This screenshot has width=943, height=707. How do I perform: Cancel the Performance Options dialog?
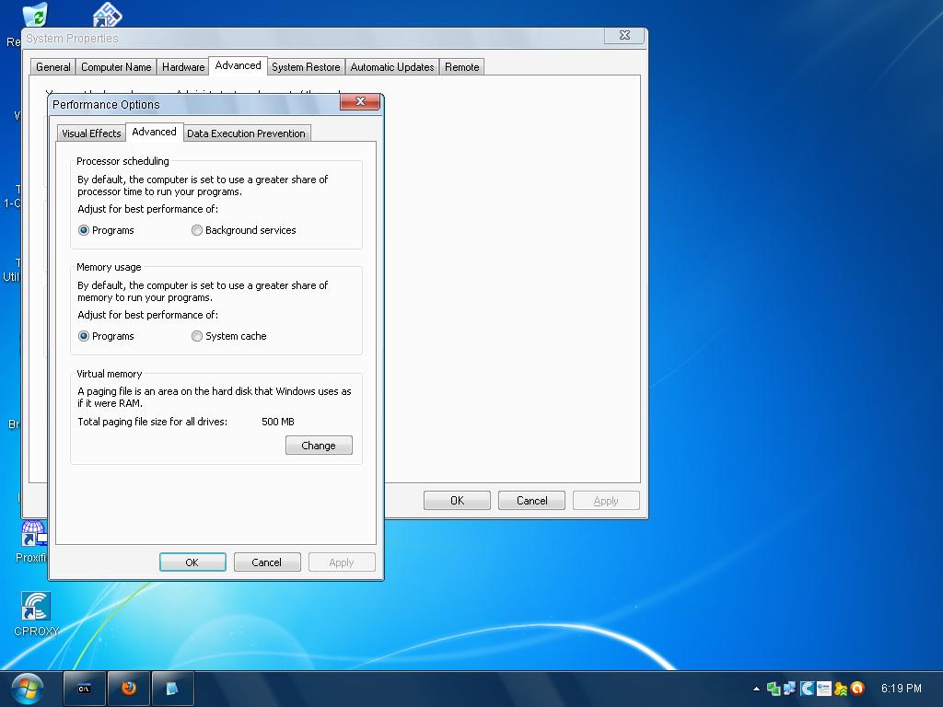[x=266, y=562]
